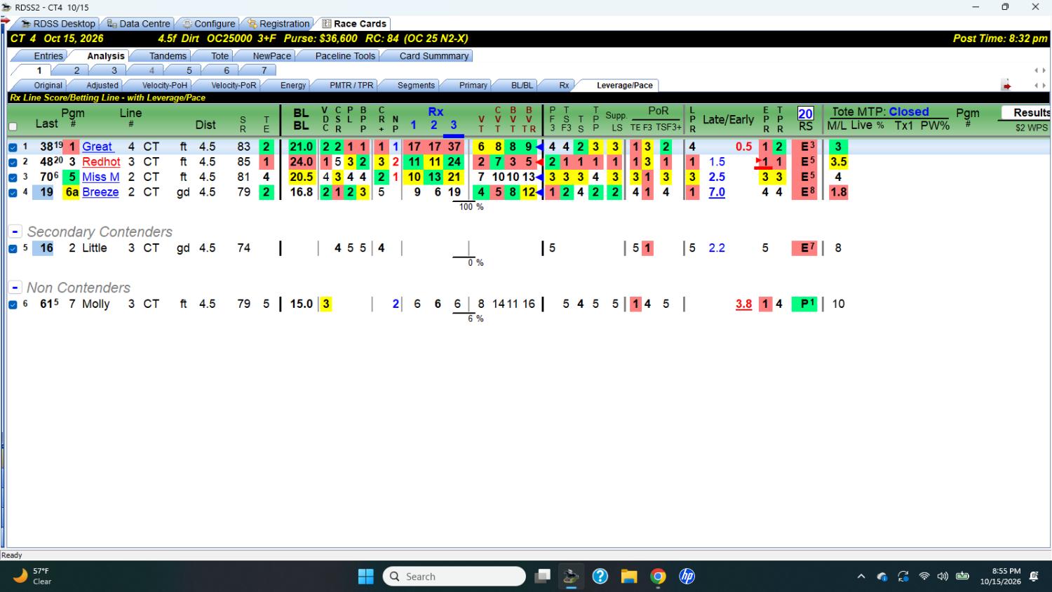Uncheck row 1 Great checkbox
The width and height of the screenshot is (1052, 592).
coord(13,147)
